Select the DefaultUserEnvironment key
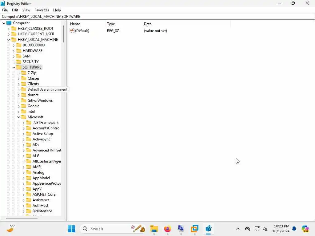Viewport: 315px width, 236px height. (47, 89)
